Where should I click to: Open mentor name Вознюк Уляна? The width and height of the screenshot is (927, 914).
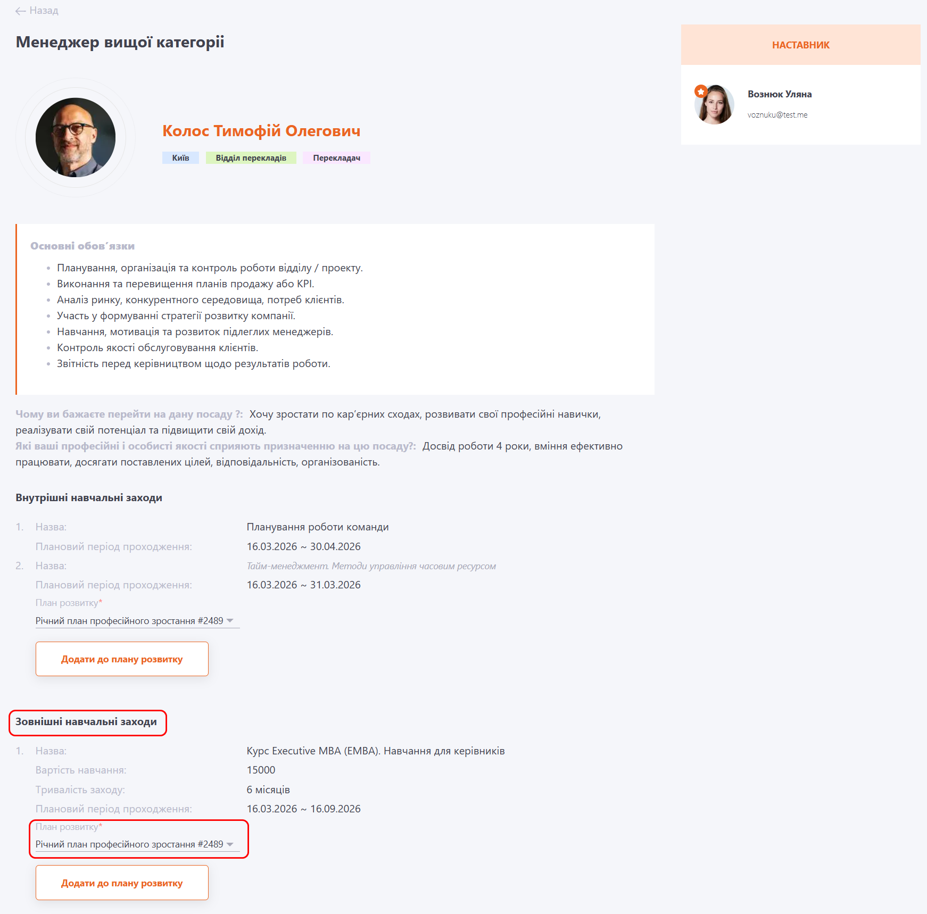tap(780, 94)
